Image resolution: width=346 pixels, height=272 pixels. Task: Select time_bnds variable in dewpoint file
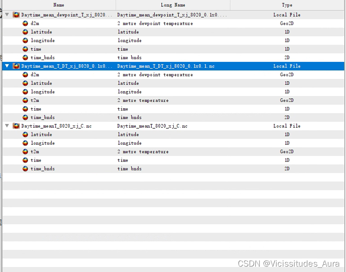pos(42,58)
